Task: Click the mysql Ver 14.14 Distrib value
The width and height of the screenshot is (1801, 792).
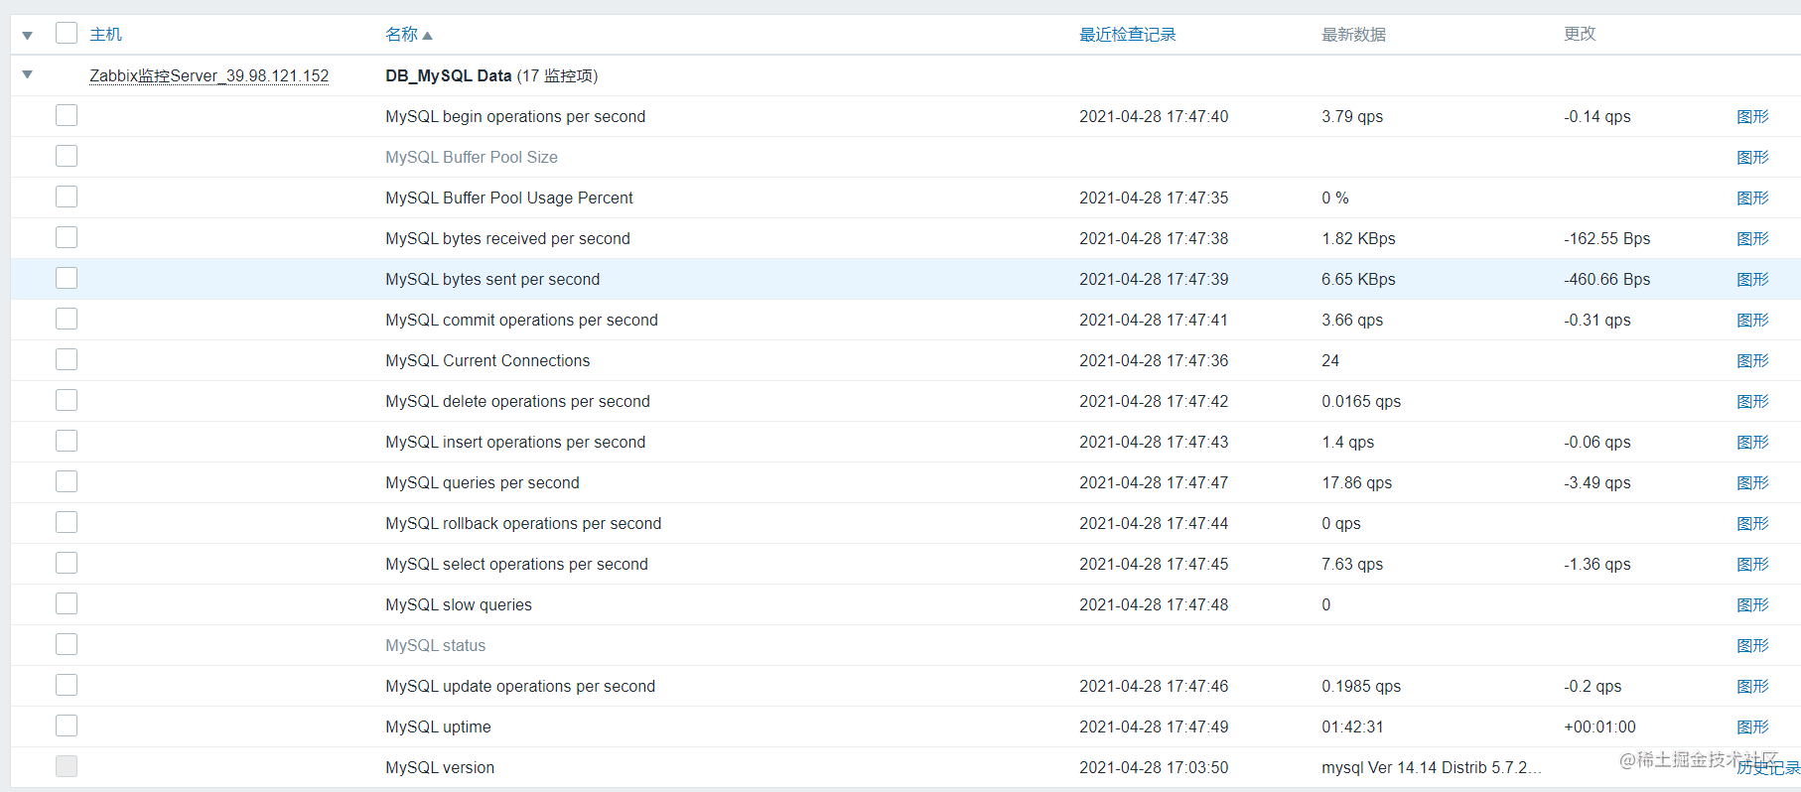Action: click(1432, 767)
